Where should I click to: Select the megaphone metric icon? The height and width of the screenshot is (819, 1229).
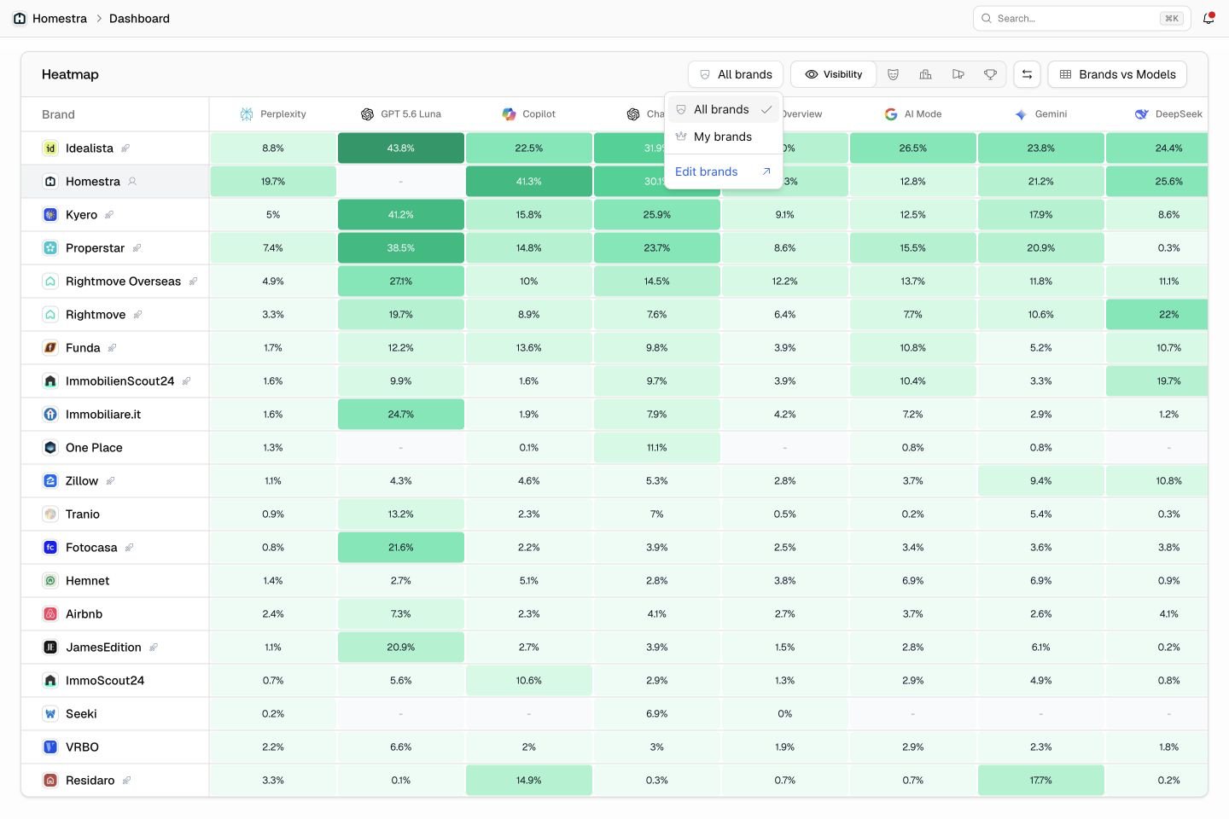[958, 74]
